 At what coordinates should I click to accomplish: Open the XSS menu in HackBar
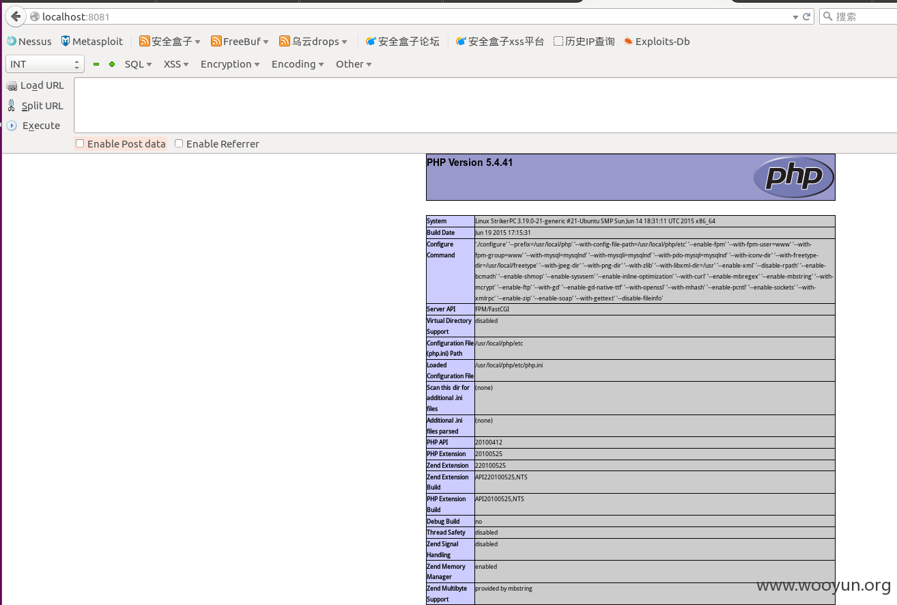[176, 64]
